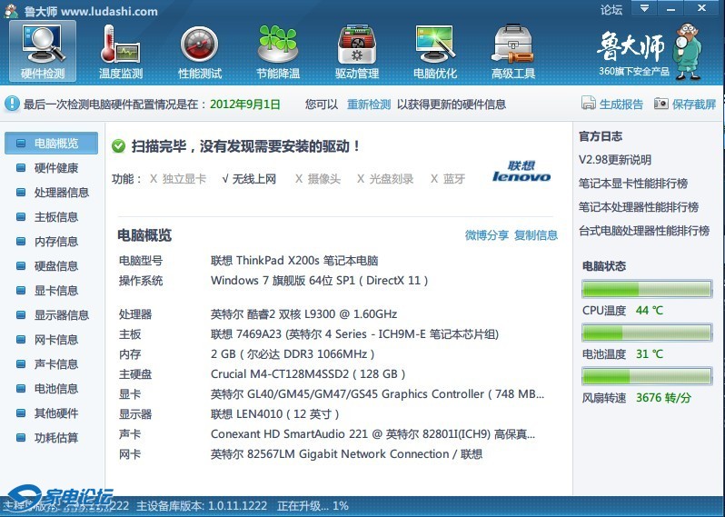Click the 联想 LEN4010 display value
The height and width of the screenshot is (517, 725).
[x=274, y=414]
